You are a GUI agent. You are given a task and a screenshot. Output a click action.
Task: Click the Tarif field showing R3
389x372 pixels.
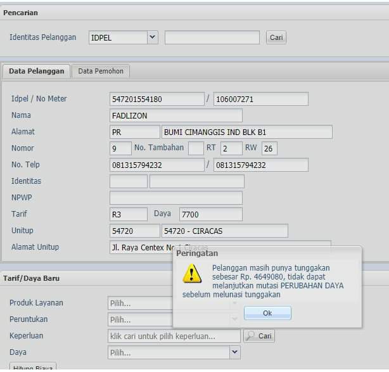[128, 214]
